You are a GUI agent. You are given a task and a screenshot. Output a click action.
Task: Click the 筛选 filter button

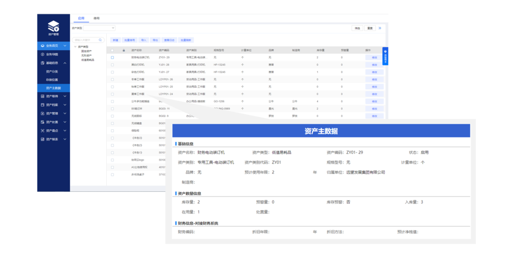(358, 28)
